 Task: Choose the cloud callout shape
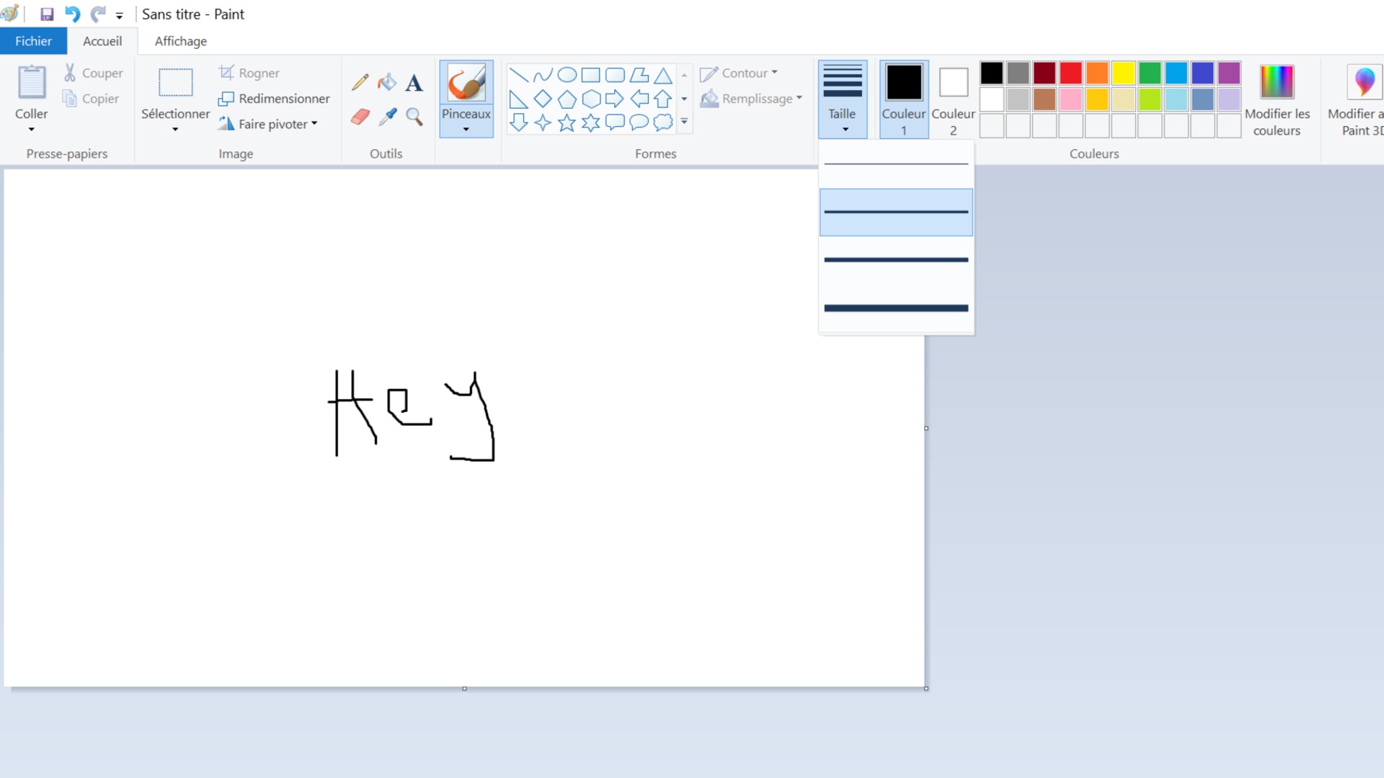[663, 122]
